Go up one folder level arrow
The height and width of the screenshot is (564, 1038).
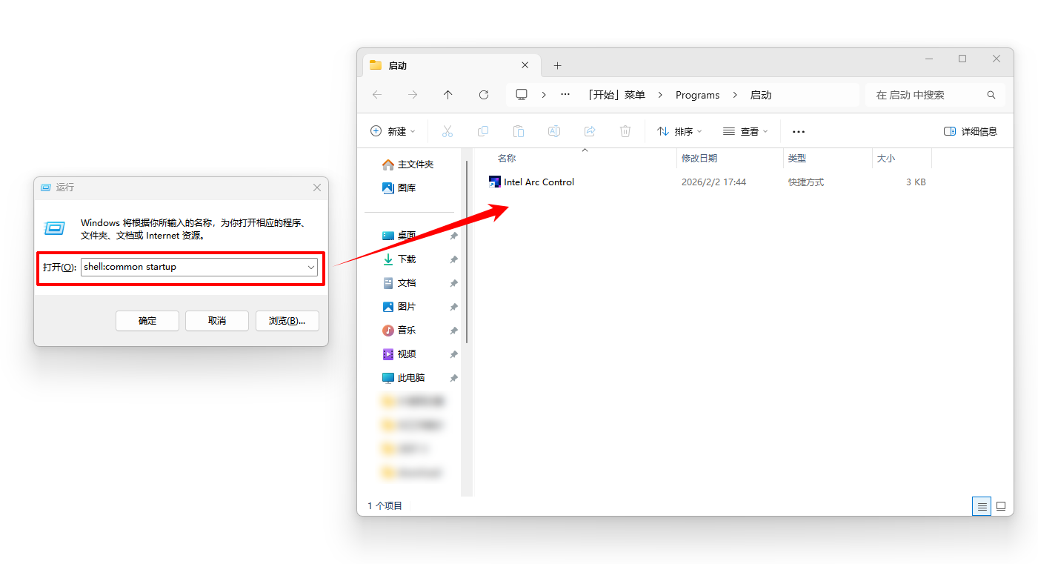[448, 95]
